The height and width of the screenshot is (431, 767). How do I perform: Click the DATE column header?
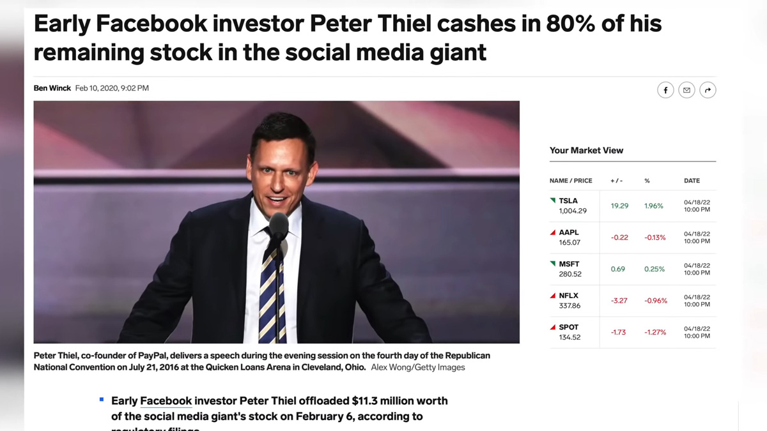(x=692, y=181)
